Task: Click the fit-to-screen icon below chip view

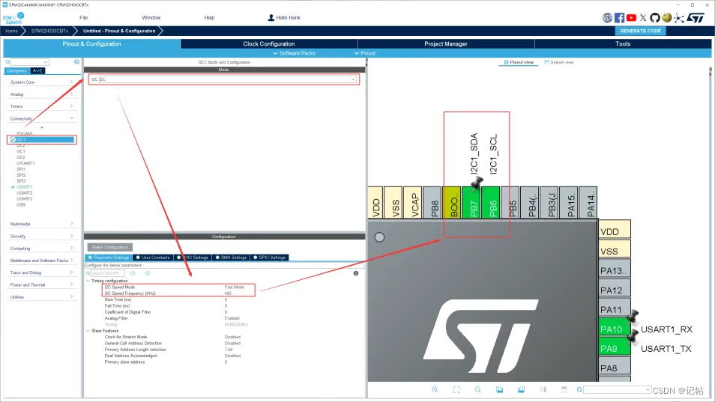Action: [456, 390]
